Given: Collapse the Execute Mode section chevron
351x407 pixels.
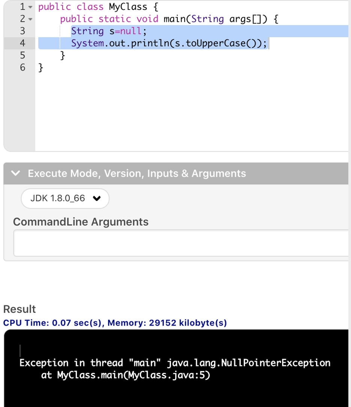Looking at the screenshot, I should pos(15,173).
